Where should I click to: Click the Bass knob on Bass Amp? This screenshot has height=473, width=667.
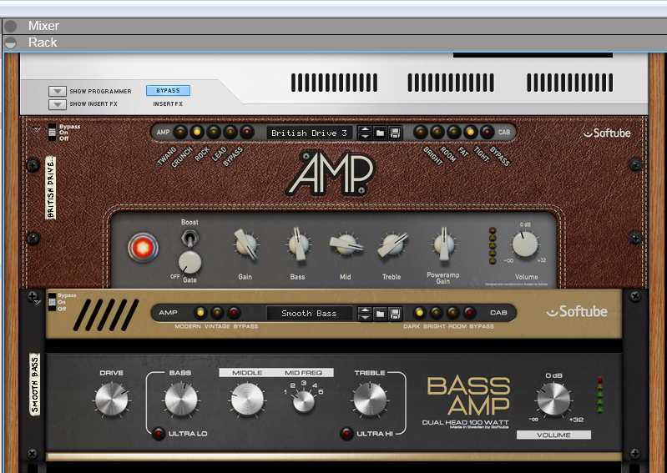point(181,399)
